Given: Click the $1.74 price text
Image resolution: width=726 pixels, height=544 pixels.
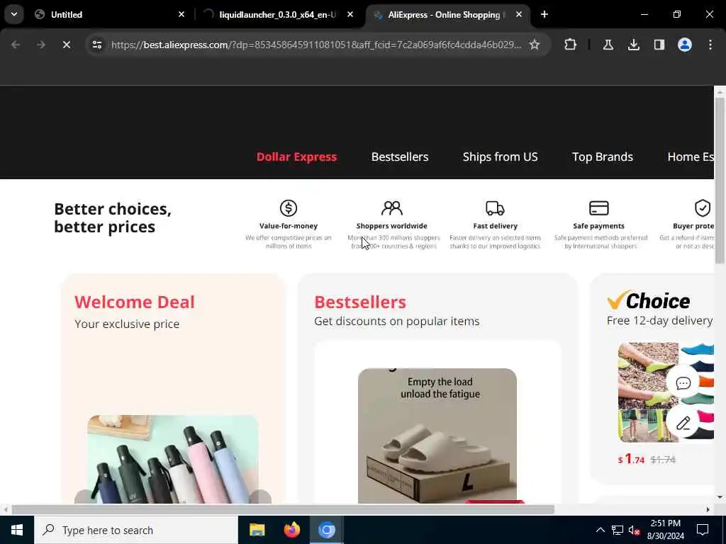Looking at the screenshot, I should (x=632, y=459).
